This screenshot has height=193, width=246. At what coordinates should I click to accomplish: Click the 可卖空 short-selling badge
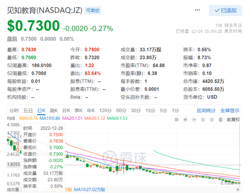(93, 10)
